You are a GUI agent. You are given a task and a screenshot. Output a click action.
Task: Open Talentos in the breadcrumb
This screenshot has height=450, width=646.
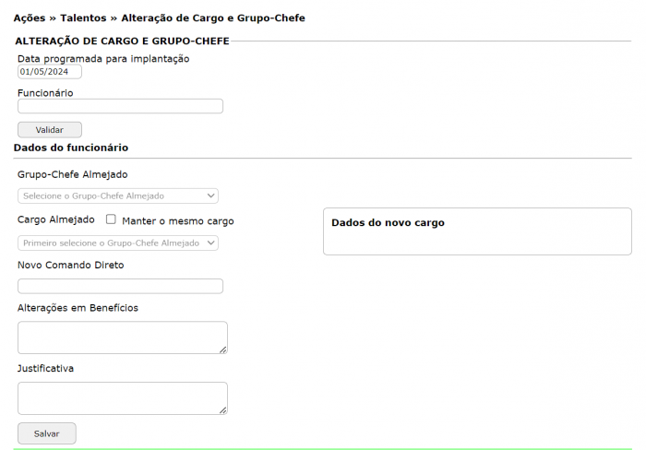(83, 18)
